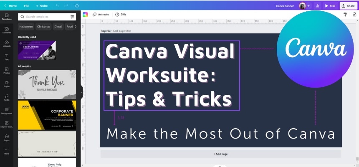Select the Food template category chip
The image size is (359, 167).
70,27
